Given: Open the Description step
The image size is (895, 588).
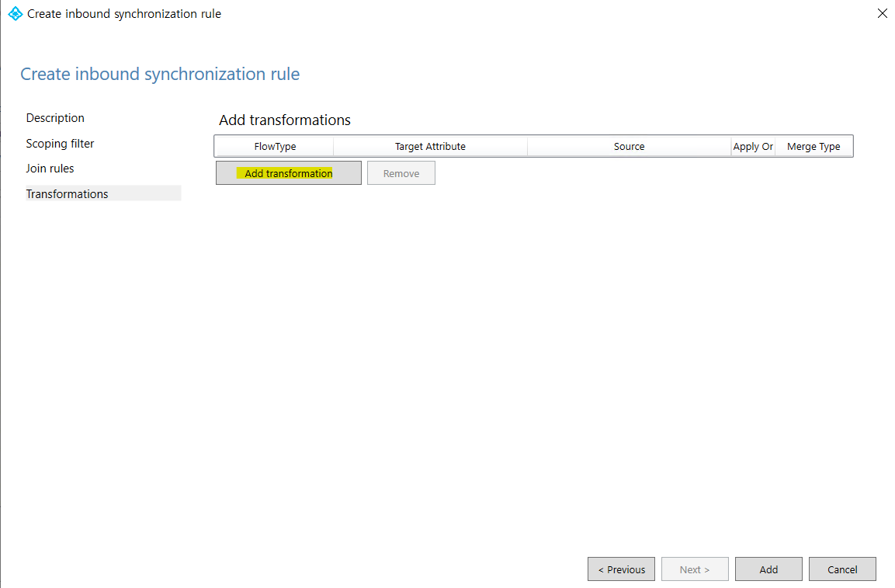Looking at the screenshot, I should [55, 118].
